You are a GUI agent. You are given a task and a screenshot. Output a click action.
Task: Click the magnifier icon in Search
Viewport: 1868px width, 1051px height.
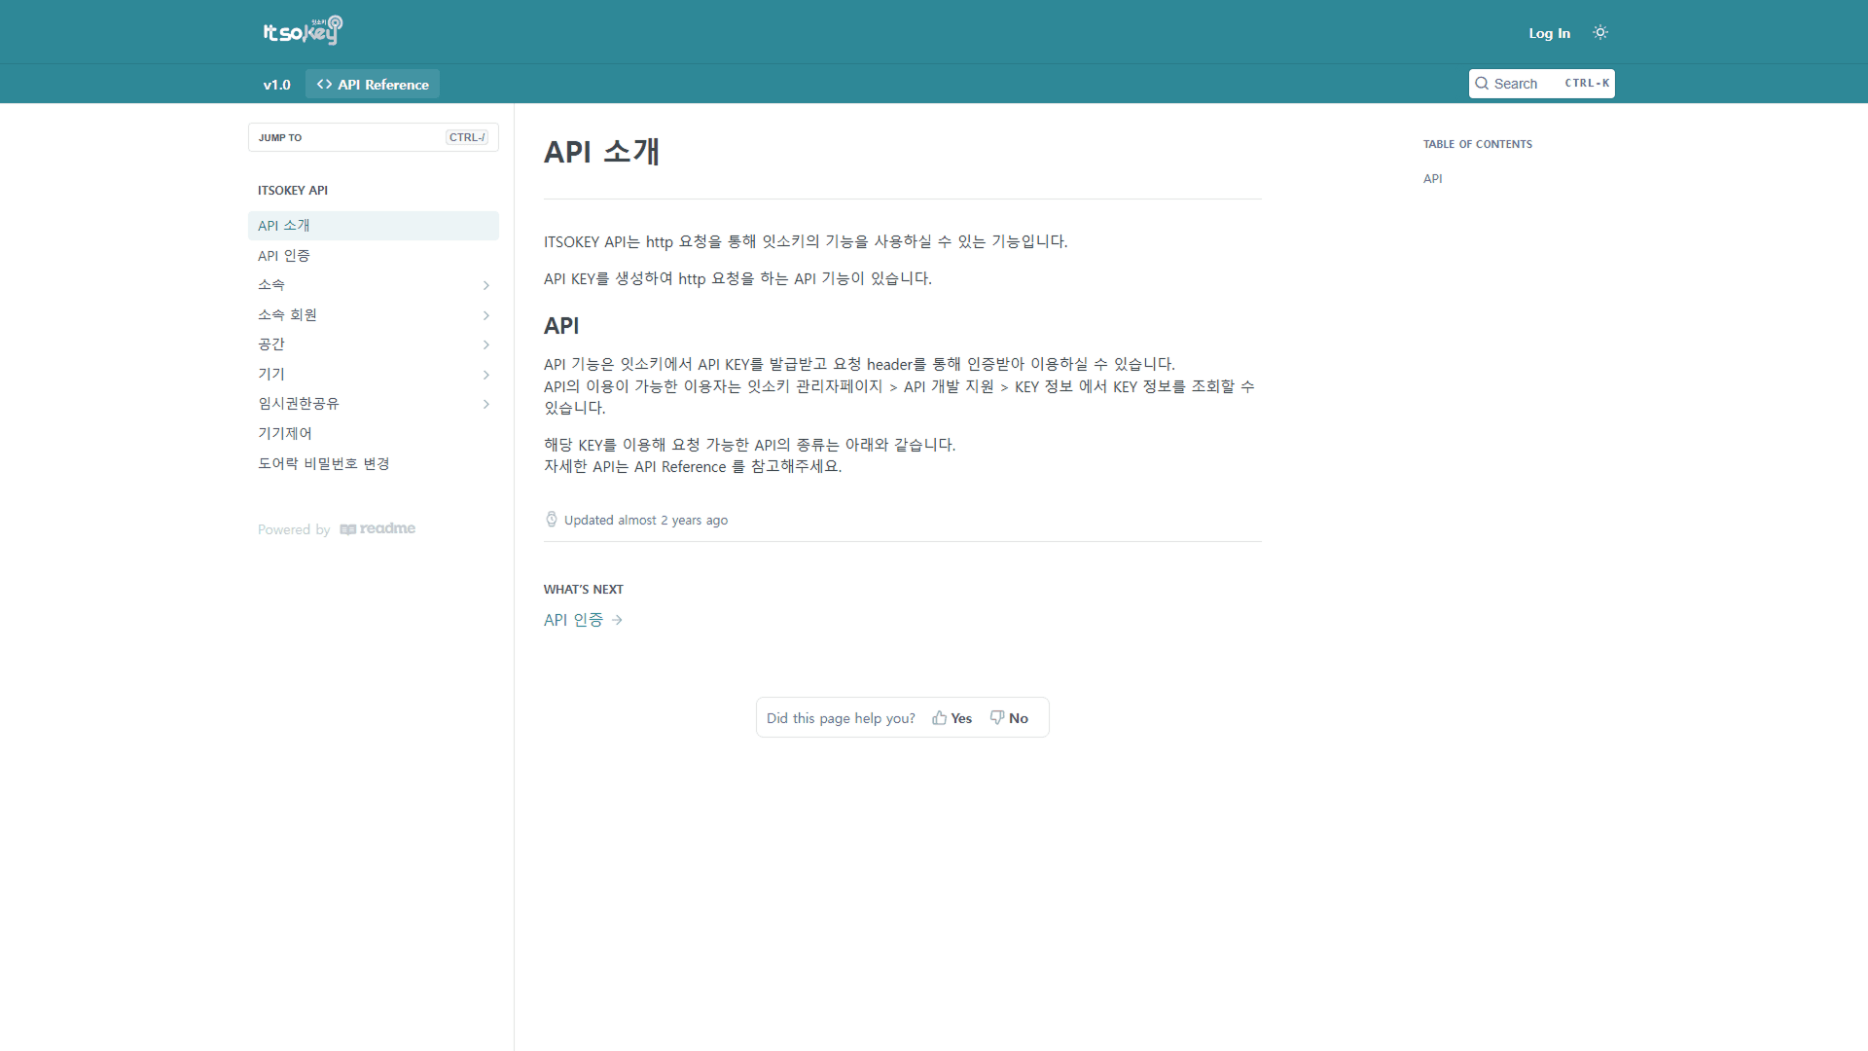pyautogui.click(x=1482, y=84)
